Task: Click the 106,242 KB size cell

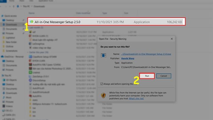Action: [x=174, y=22]
